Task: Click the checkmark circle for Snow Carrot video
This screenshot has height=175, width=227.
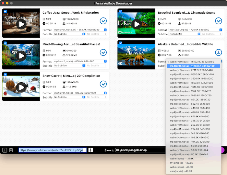Action: pyautogui.click(x=103, y=84)
